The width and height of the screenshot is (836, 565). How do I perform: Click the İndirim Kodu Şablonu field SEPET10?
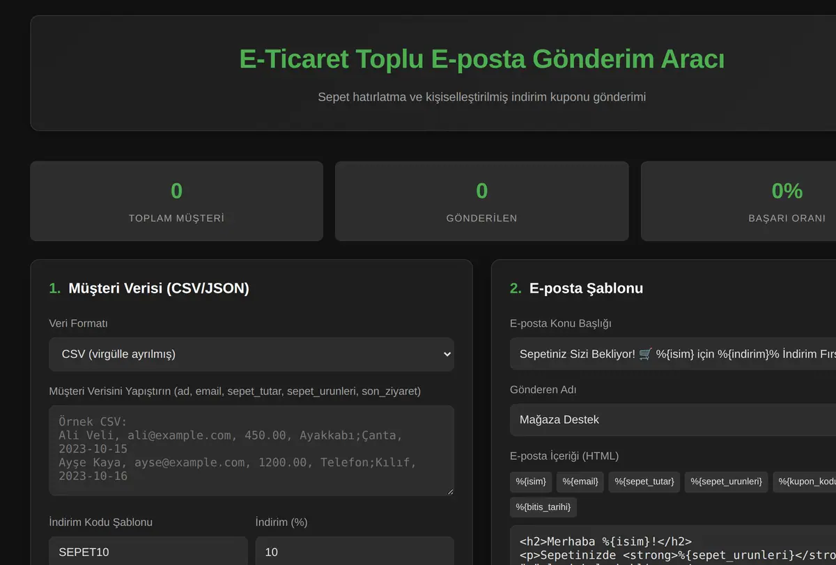[148, 552]
